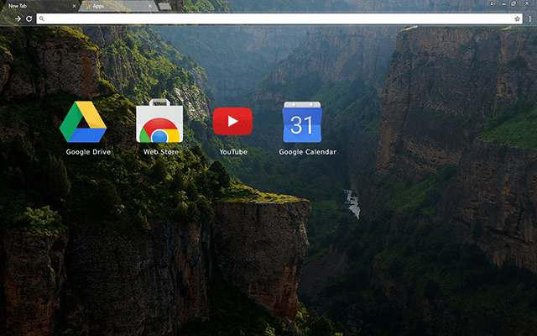Restore down the browser window
537x336 pixels.
click(x=514, y=4)
